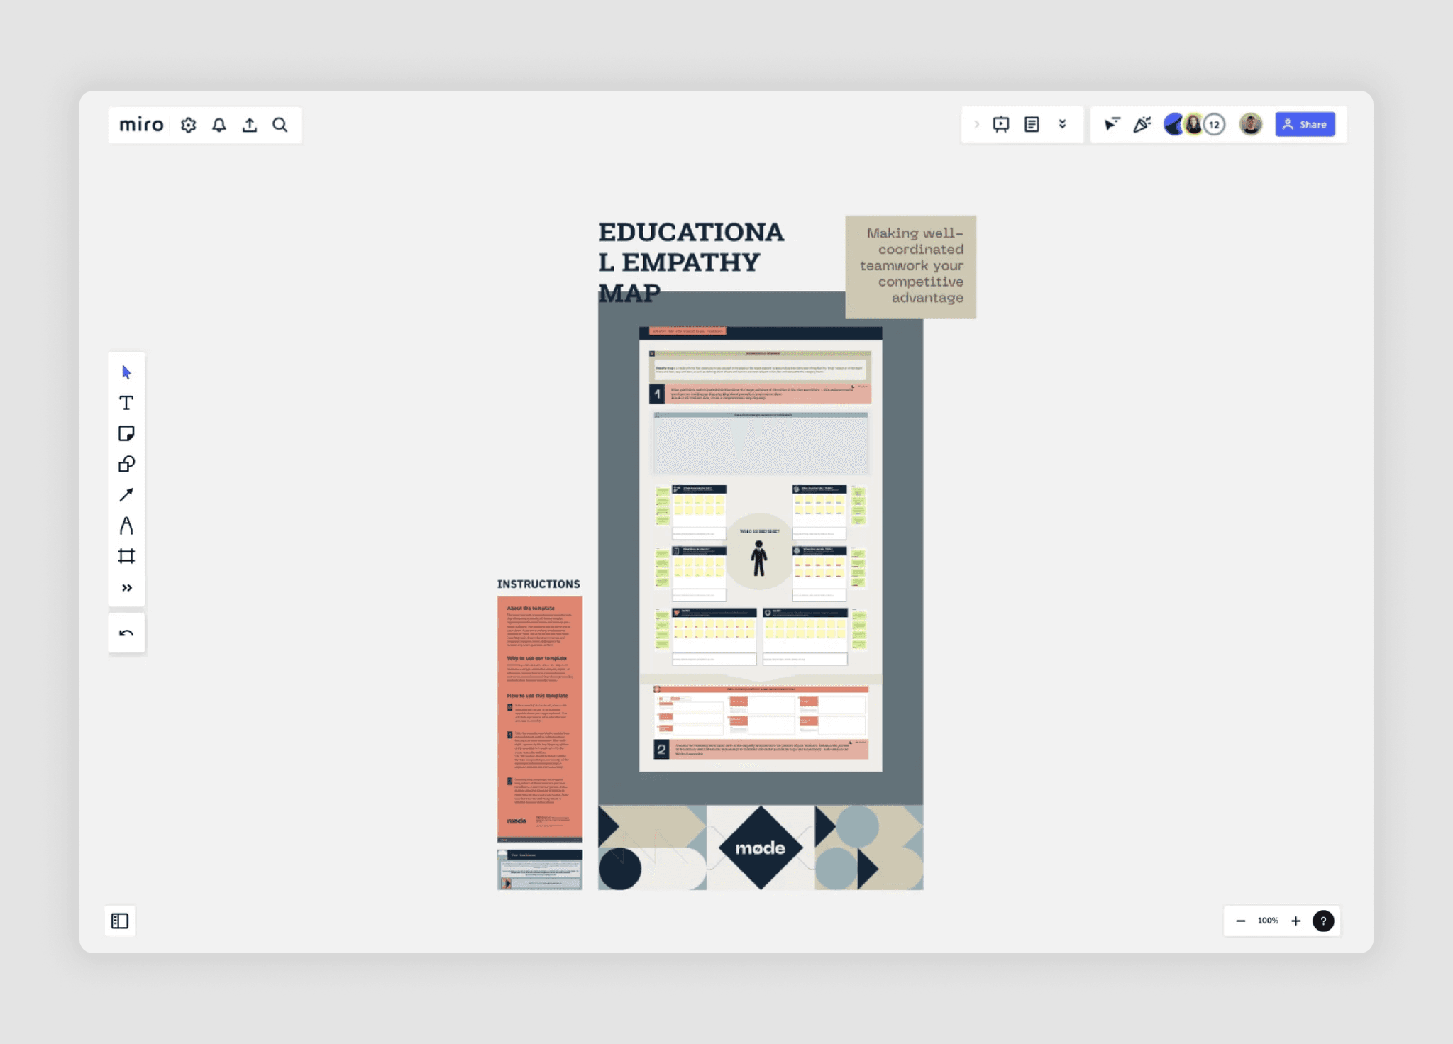Select the Text tool
The height and width of the screenshot is (1044, 1453).
point(126,402)
